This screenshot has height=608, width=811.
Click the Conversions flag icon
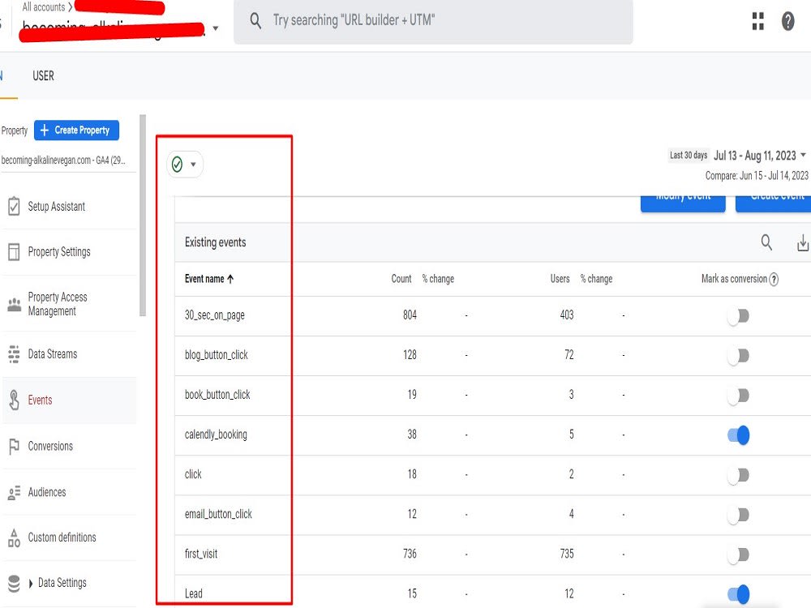tap(14, 446)
